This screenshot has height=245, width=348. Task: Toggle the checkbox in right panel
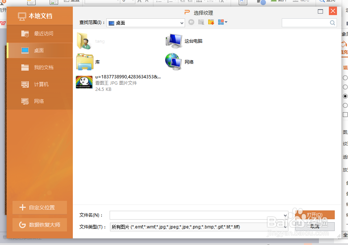pos(345,114)
